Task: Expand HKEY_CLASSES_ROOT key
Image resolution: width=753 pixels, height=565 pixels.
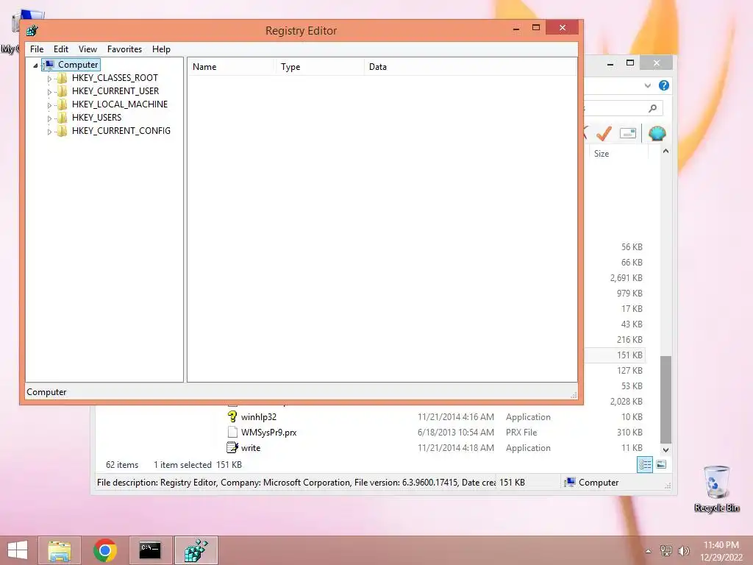Action: [x=49, y=78]
